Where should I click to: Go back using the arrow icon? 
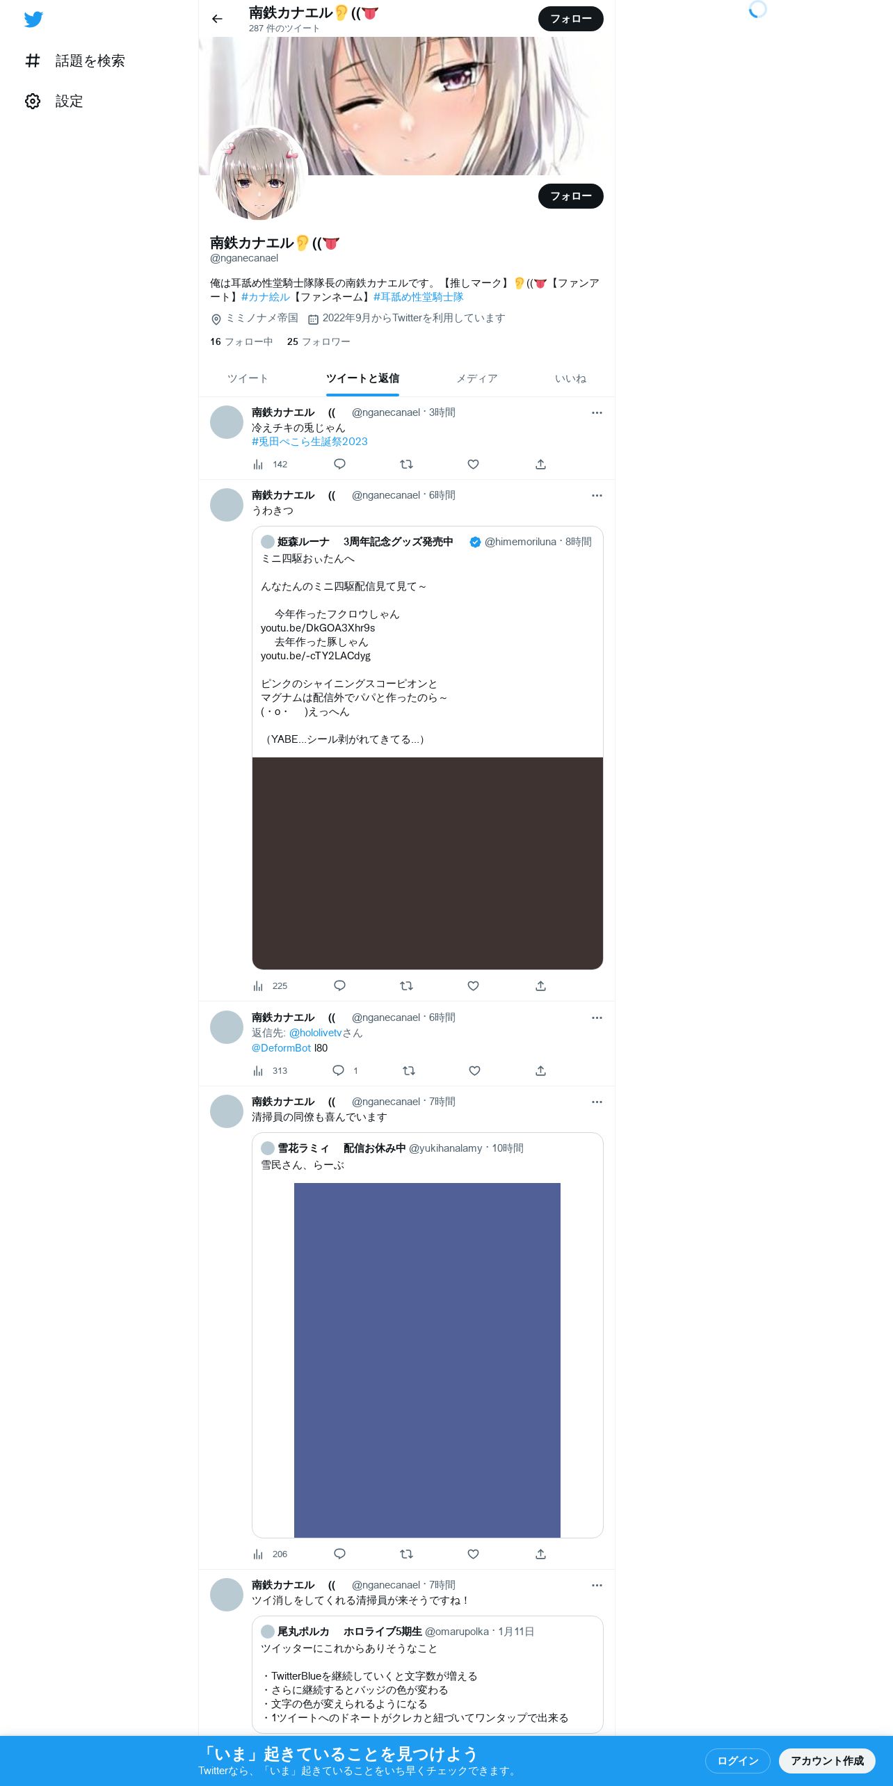[217, 19]
